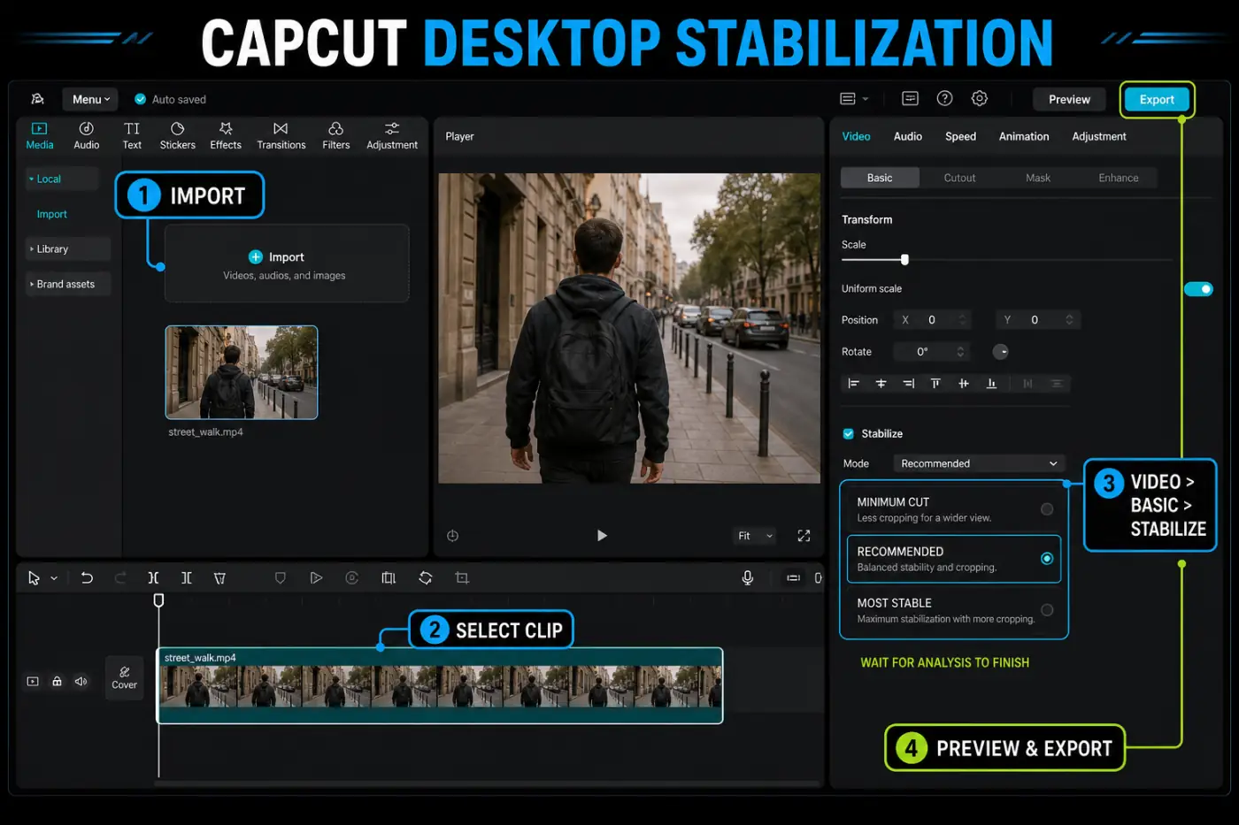Screen dimensions: 1239x825
Task: Click the Redo arrow in timeline toolbar
Action: pos(120,577)
